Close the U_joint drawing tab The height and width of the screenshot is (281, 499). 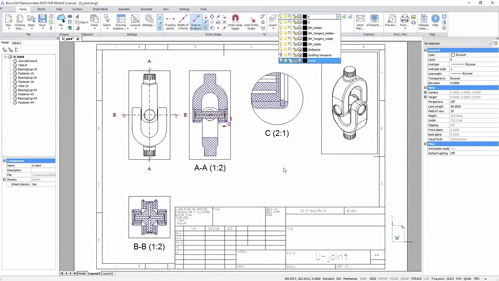[78, 39]
